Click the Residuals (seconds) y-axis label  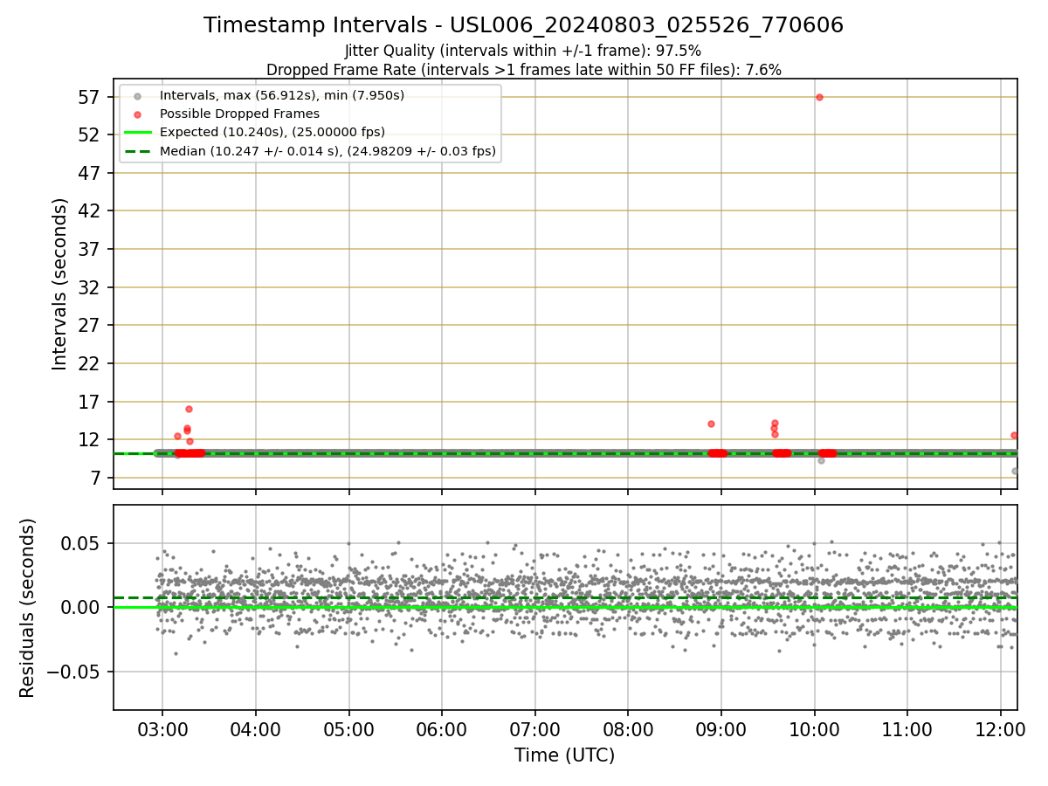pyautogui.click(x=28, y=608)
